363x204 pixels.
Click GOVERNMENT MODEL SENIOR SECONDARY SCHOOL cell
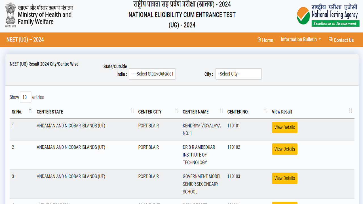point(202,184)
